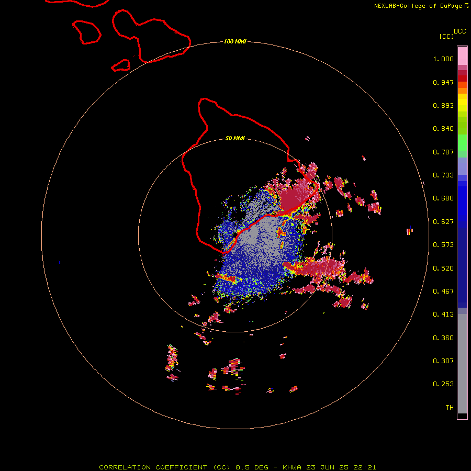Select the 0.787 legend value

443,152
